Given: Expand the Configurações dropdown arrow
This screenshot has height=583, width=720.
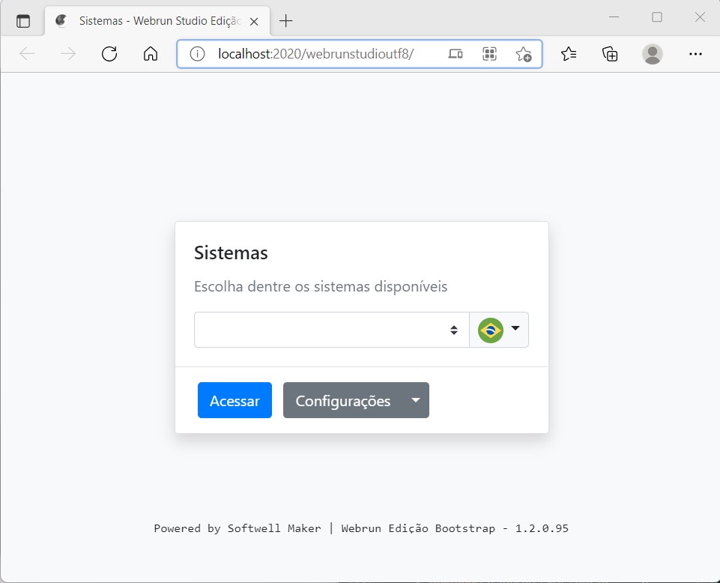Looking at the screenshot, I should click(416, 400).
